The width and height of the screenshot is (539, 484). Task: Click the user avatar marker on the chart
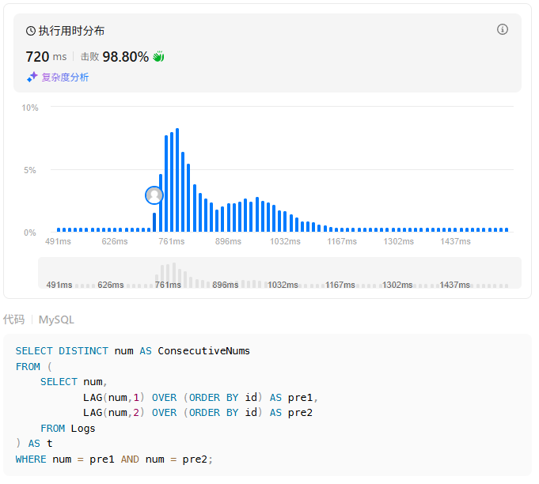pos(154,195)
